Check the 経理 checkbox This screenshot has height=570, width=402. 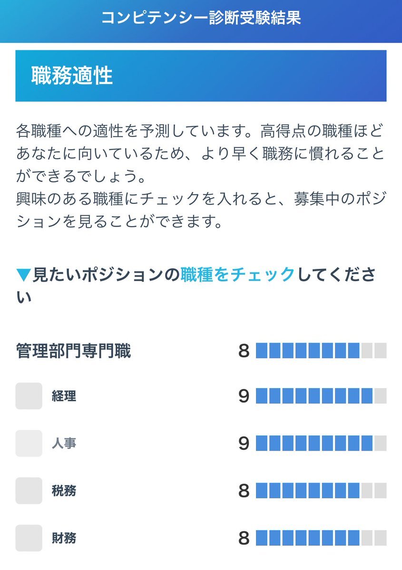(x=29, y=396)
